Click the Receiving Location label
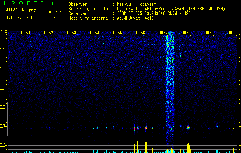The height and width of the screenshot is (153, 241). 89,9
